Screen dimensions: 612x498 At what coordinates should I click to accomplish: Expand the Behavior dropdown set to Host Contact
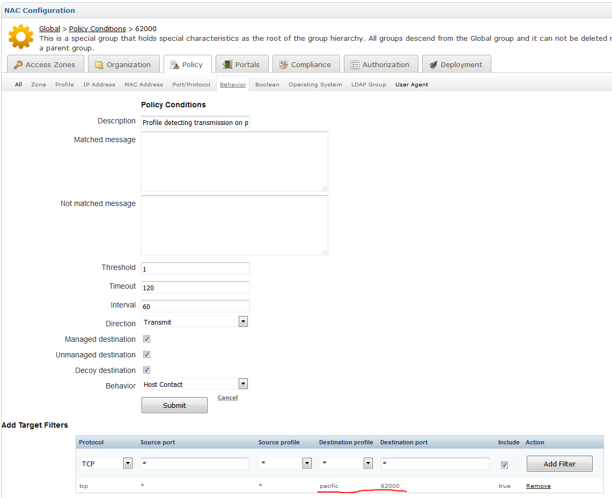243,383
